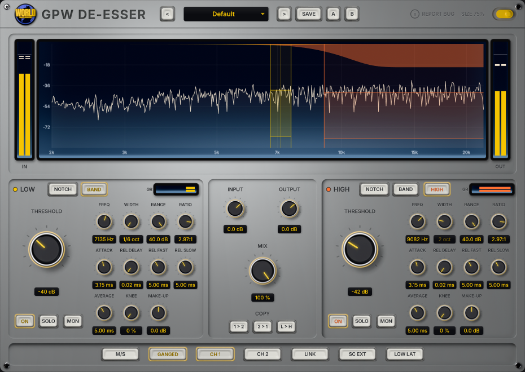
Task: Copy channel 2 to 1 with 2>1
Action: pos(262,326)
